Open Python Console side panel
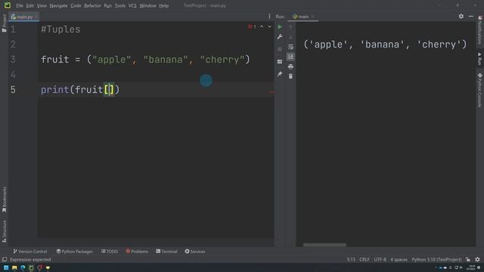484x272 pixels. coord(479,91)
